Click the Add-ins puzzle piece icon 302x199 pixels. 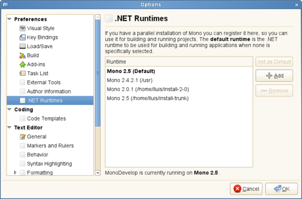23,64
